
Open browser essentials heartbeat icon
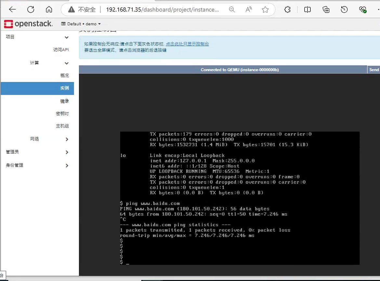(x=363, y=9)
